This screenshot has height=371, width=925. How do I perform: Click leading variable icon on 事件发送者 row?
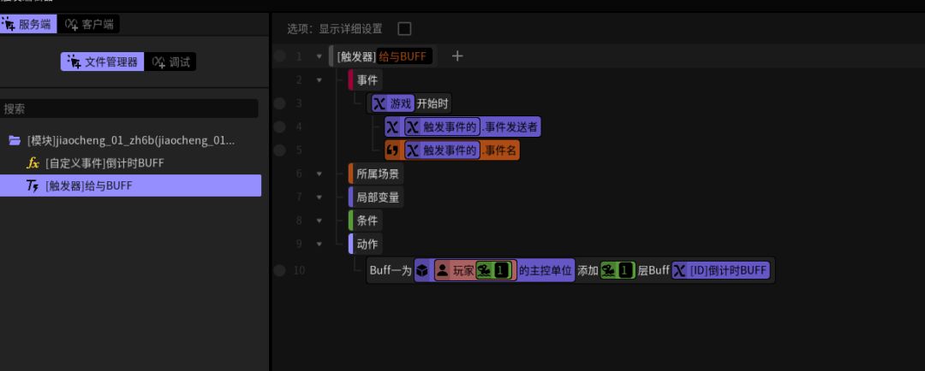point(393,127)
